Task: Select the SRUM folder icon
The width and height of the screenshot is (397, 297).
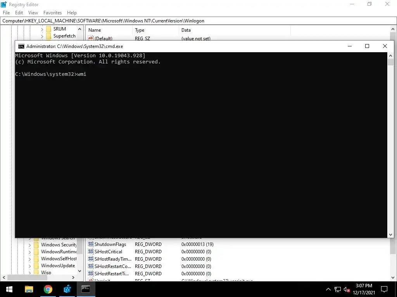Action: (x=48, y=29)
